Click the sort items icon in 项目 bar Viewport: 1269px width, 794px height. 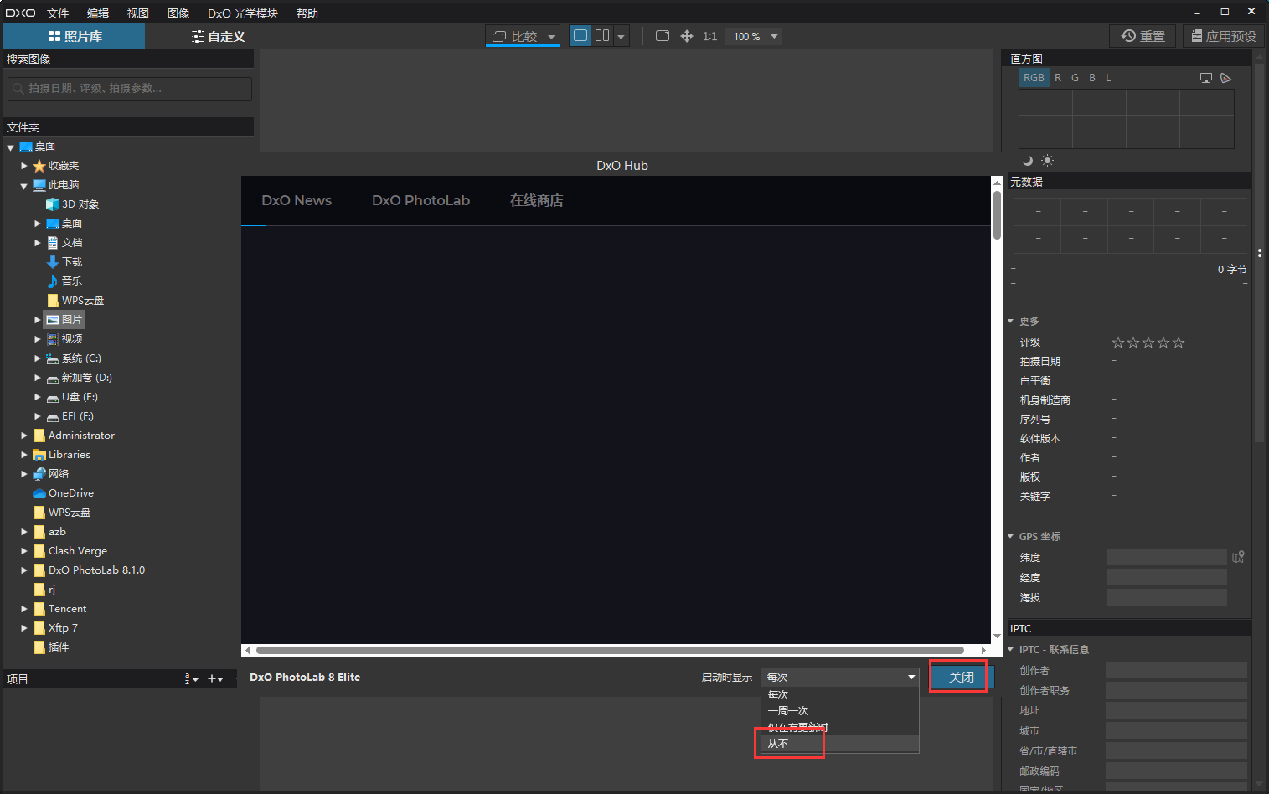coord(192,678)
